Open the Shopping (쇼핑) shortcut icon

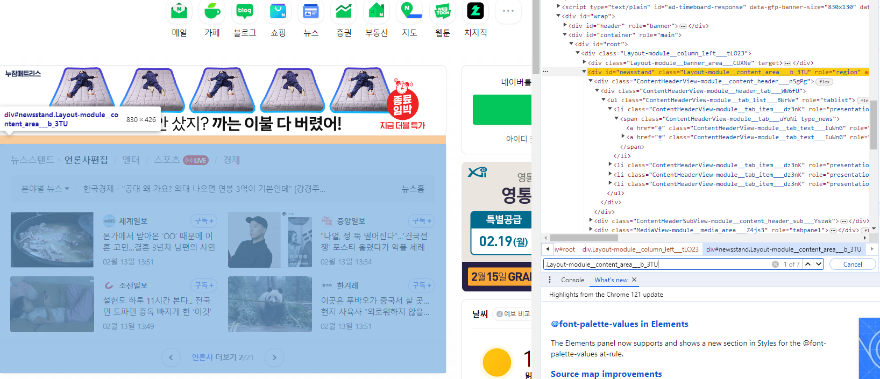coord(278,11)
